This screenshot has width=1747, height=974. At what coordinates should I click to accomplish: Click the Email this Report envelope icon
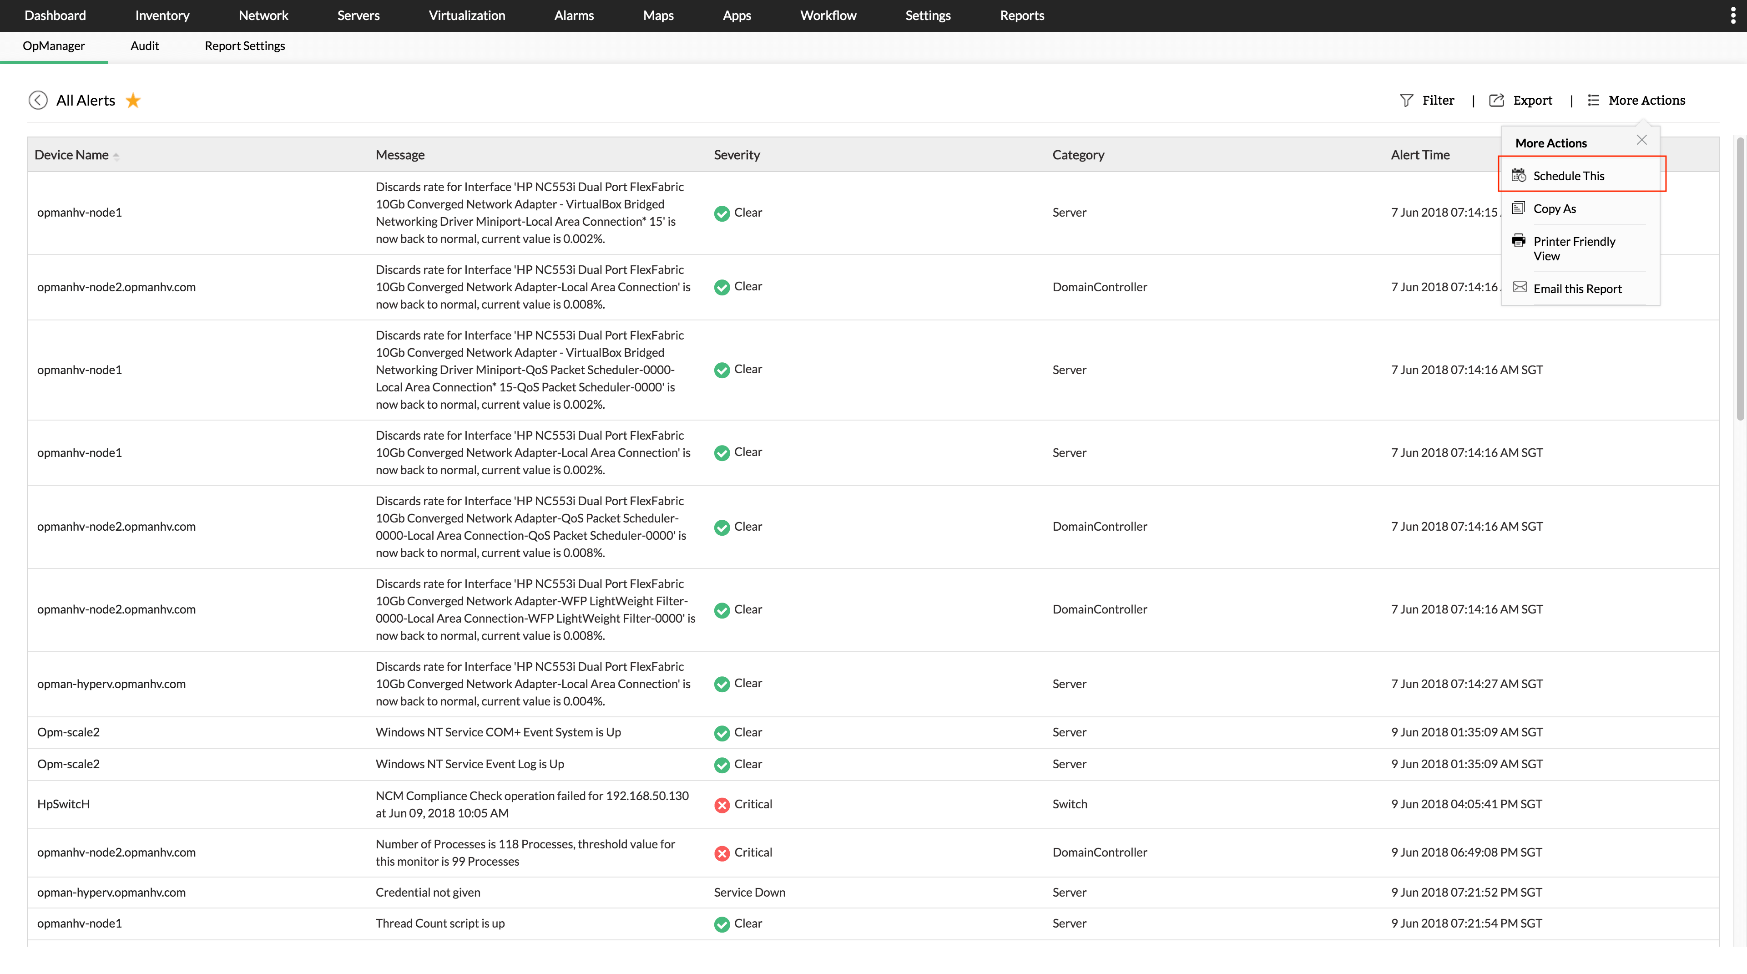(x=1520, y=288)
